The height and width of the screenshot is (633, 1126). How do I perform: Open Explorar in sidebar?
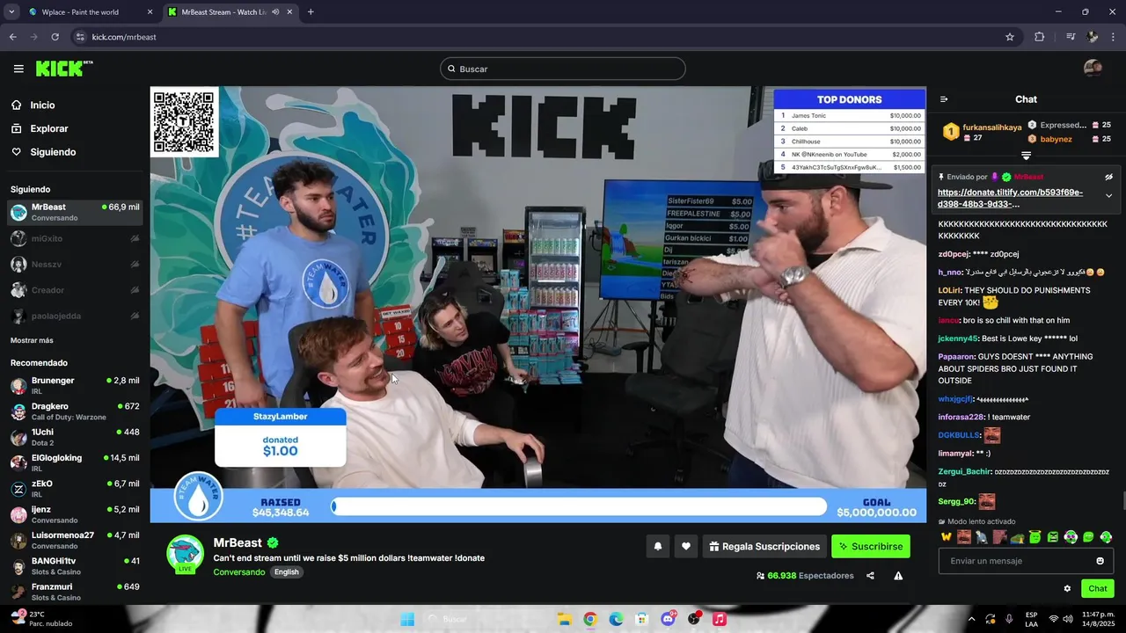(x=48, y=128)
